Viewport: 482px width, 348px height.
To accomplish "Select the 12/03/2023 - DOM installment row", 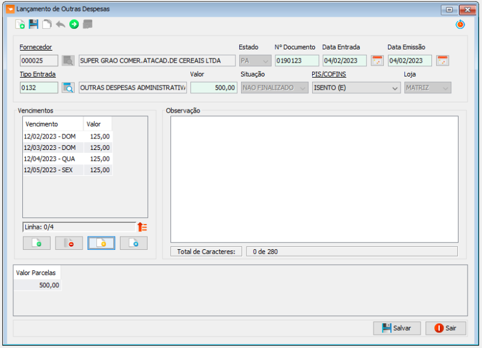I will tap(51, 148).
